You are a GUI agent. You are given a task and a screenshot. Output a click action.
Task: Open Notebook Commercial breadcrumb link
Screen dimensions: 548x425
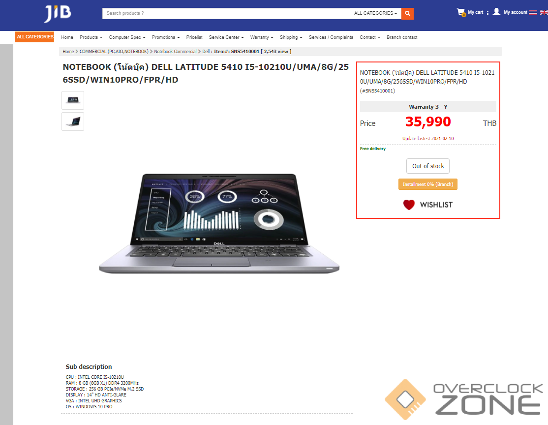click(x=175, y=51)
